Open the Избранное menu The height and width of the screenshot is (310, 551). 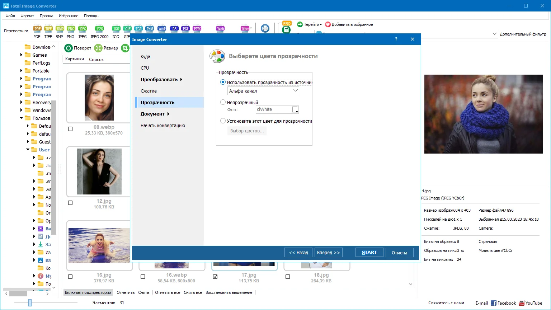coord(69,16)
